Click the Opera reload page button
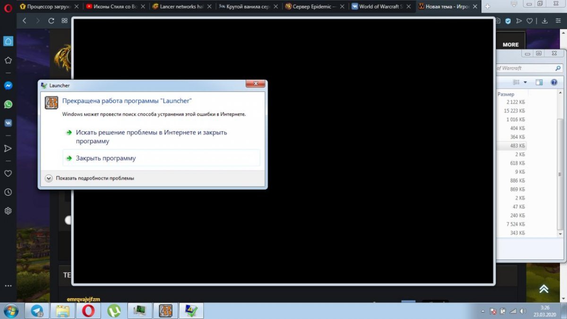 [51, 21]
